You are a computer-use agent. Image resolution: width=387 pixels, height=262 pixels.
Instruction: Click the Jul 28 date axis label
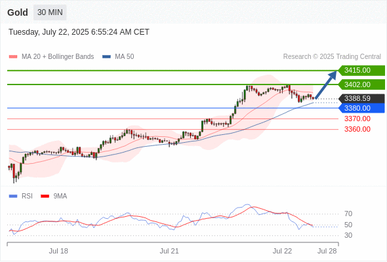327,251
